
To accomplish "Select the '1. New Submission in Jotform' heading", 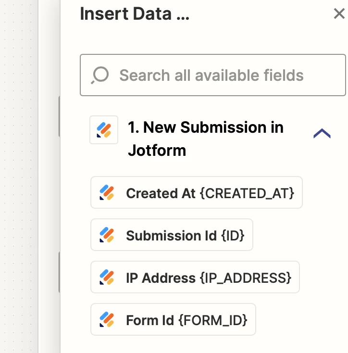I will [x=206, y=139].
